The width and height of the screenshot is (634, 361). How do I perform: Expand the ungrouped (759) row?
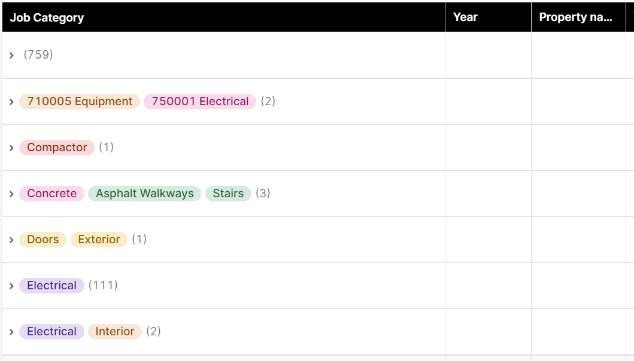(x=12, y=56)
